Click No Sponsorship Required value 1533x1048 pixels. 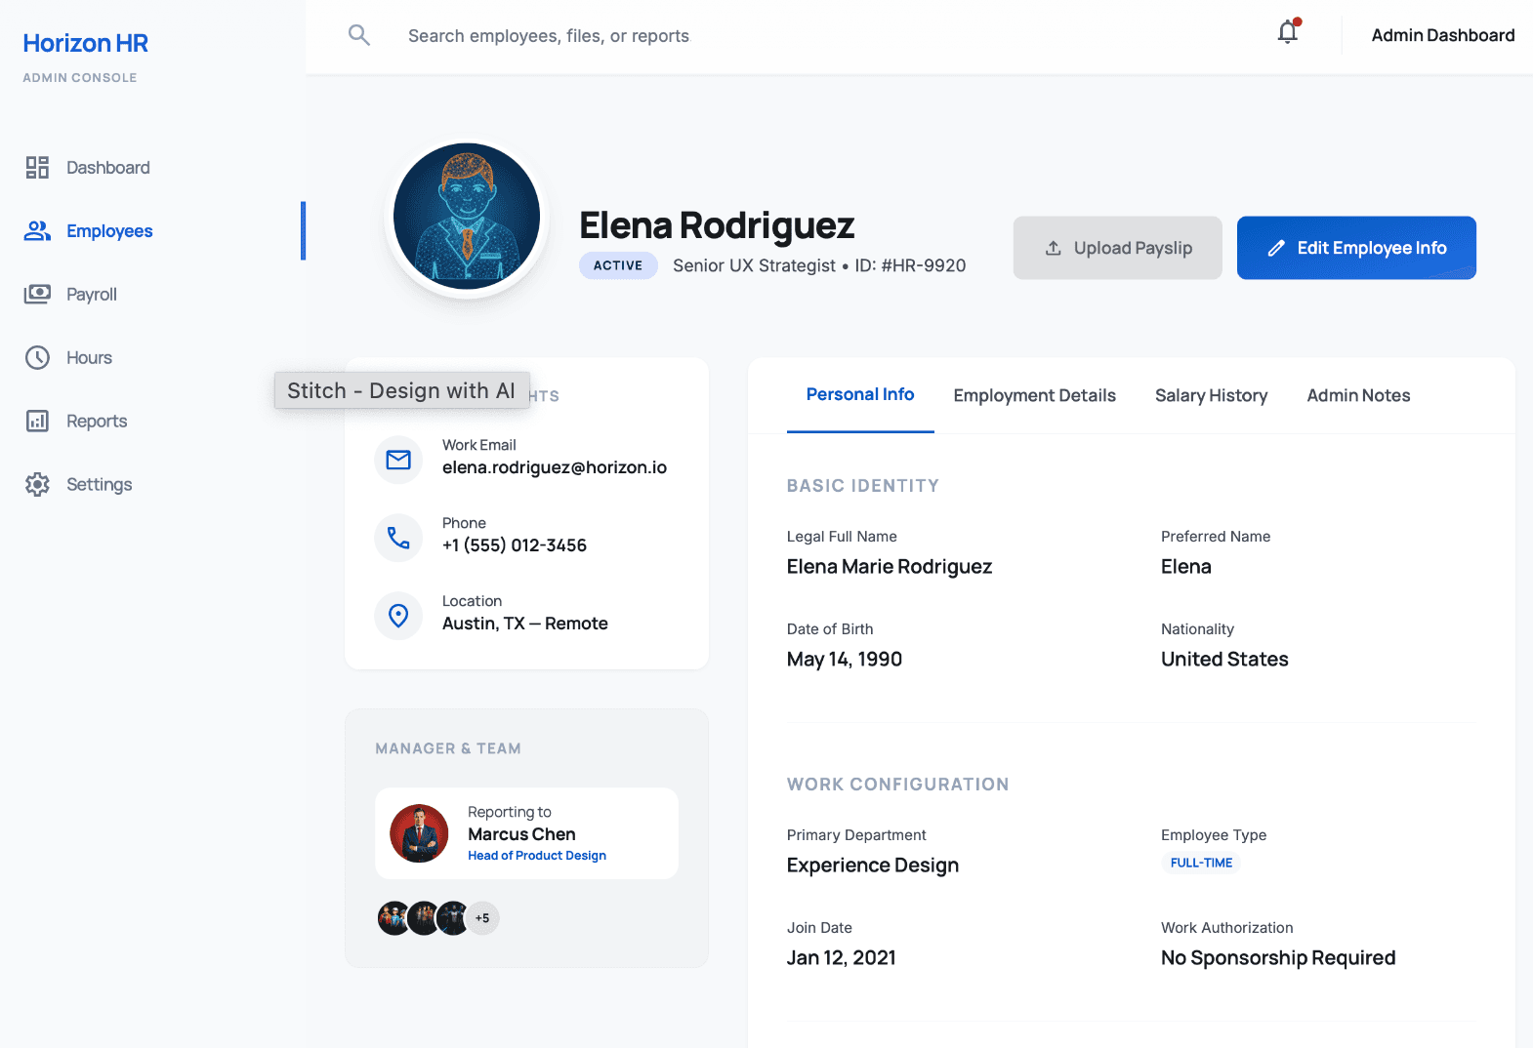[1278, 958]
